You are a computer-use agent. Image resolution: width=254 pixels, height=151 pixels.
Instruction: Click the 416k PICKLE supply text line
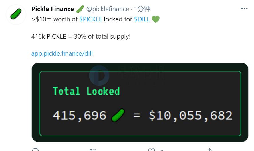point(81,36)
